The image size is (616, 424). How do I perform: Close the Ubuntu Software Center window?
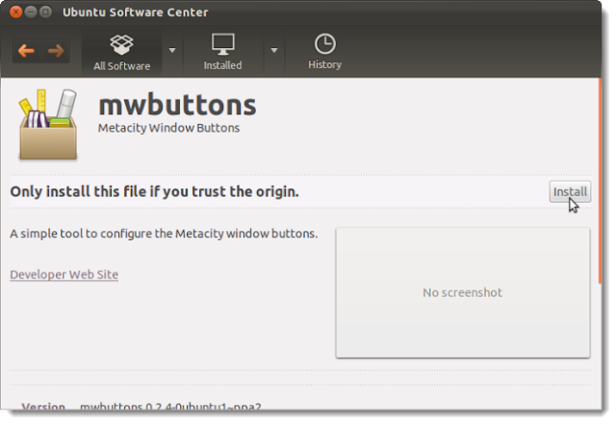15,12
